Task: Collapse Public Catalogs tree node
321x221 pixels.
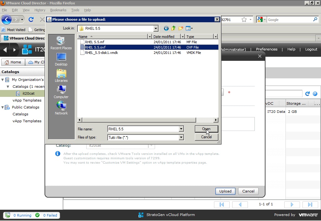Action: click(x=3, y=107)
